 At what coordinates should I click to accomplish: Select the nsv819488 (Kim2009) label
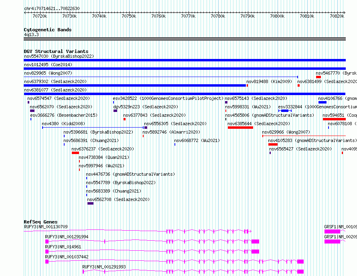[x=269, y=81]
